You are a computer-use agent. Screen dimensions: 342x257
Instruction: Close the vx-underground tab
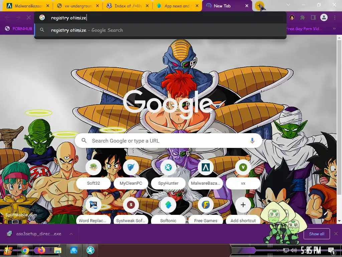pos(98,6)
